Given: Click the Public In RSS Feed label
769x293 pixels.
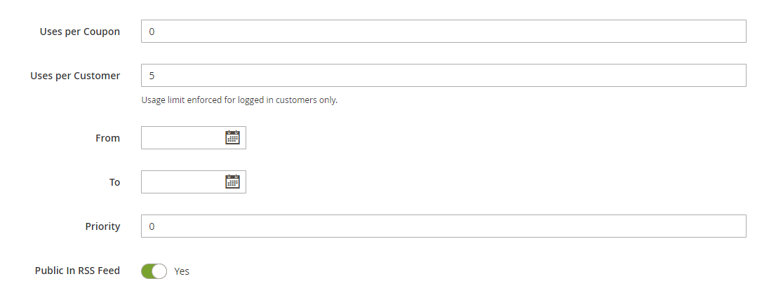Looking at the screenshot, I should [77, 271].
